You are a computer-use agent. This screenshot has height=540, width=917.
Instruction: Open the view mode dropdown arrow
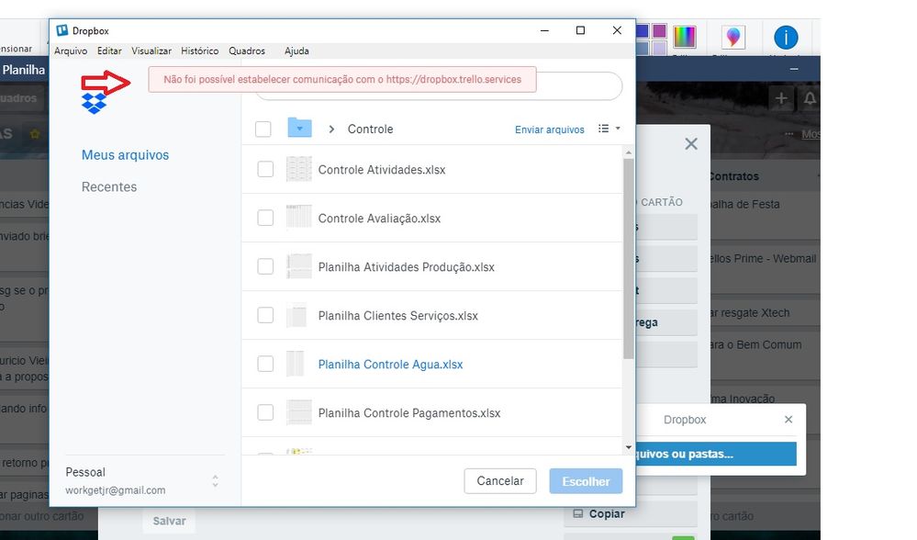618,129
